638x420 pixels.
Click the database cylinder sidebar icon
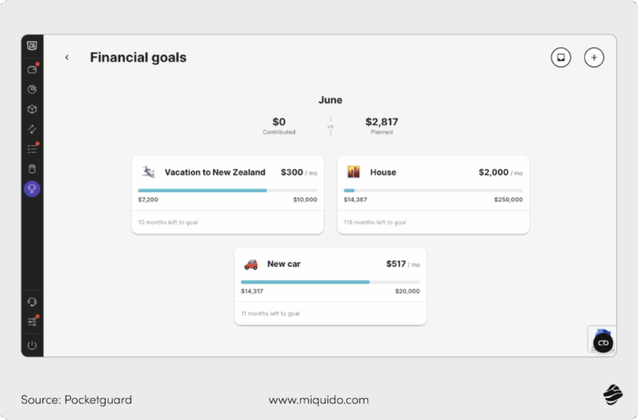click(x=32, y=169)
